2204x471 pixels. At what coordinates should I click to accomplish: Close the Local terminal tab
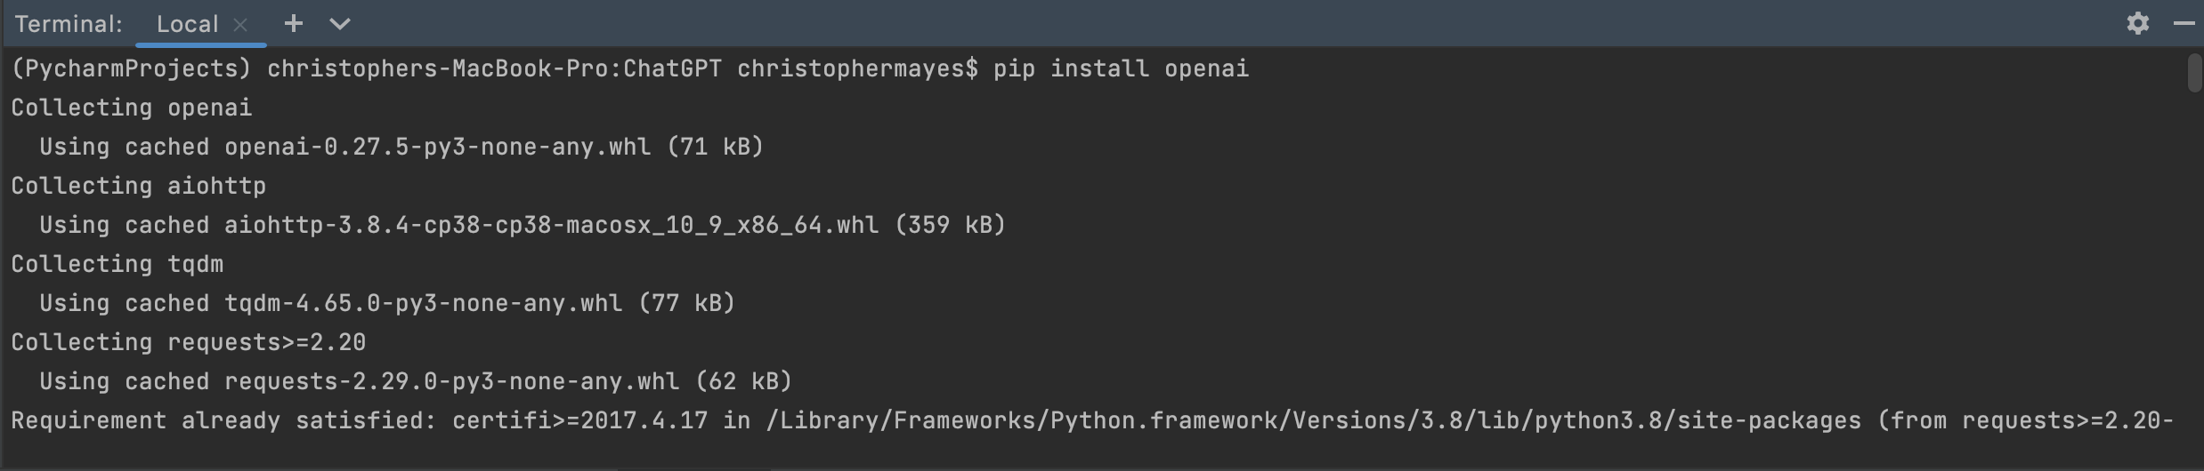click(240, 25)
